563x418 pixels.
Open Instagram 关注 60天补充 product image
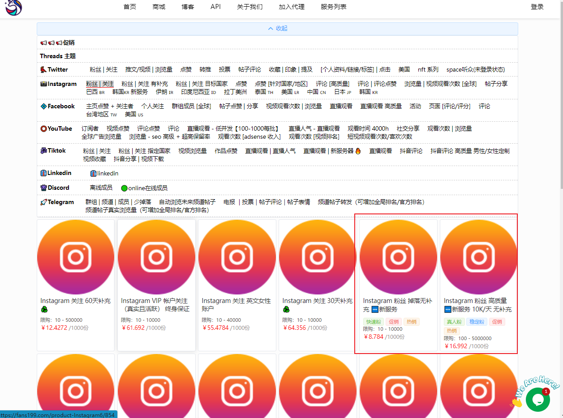point(76,257)
